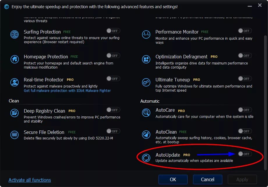Click the Performance Monitor pulse icon

click(146, 34)
